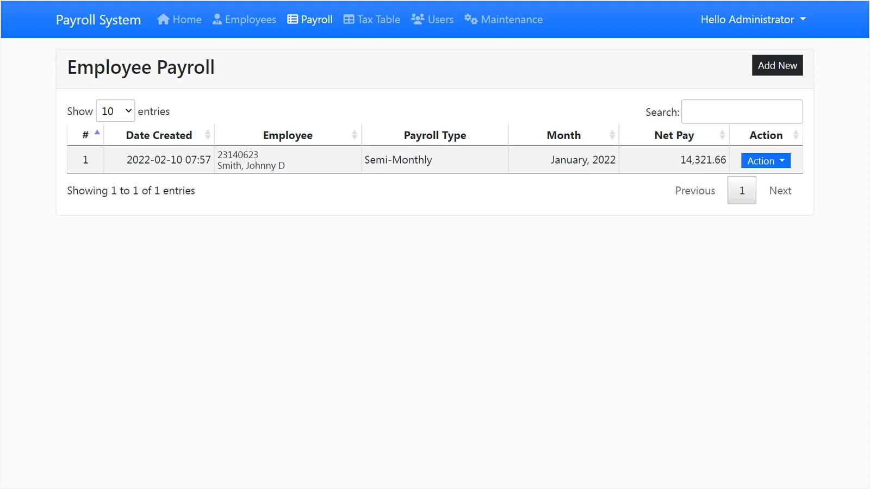Click the Tax Table grid icon

[349, 20]
